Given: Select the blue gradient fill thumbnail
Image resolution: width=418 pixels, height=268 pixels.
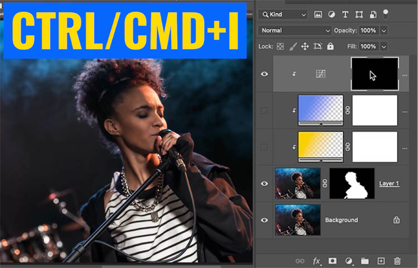Looking at the screenshot, I should tap(320, 111).
